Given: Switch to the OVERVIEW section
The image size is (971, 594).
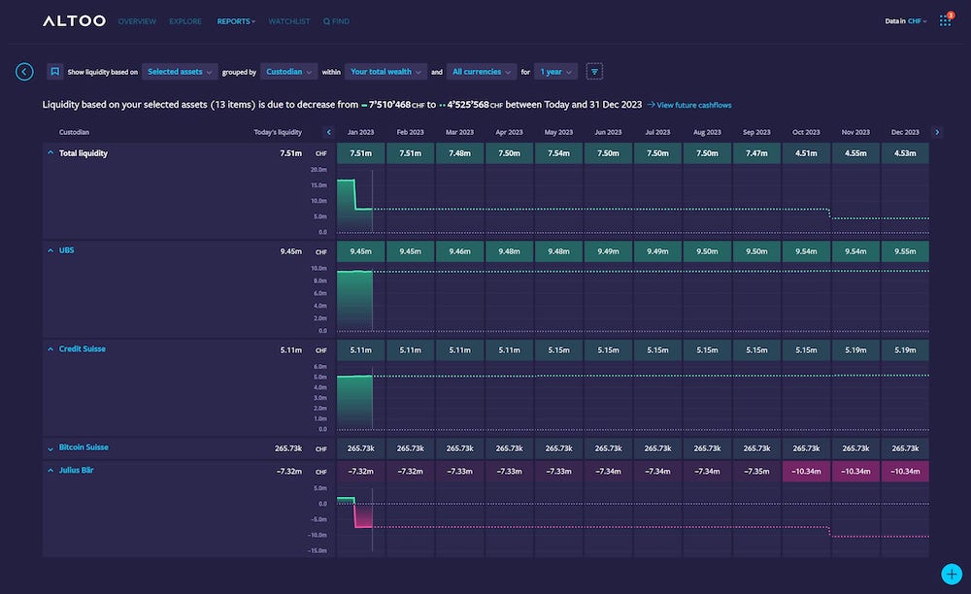Looking at the screenshot, I should click(137, 20).
